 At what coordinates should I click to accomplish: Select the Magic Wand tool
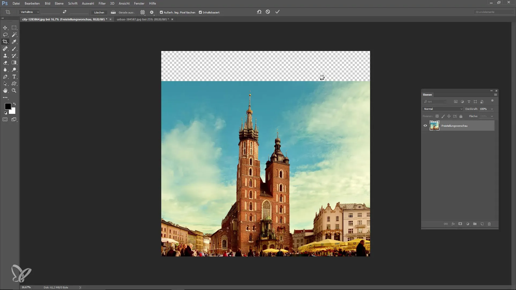[x=14, y=35]
